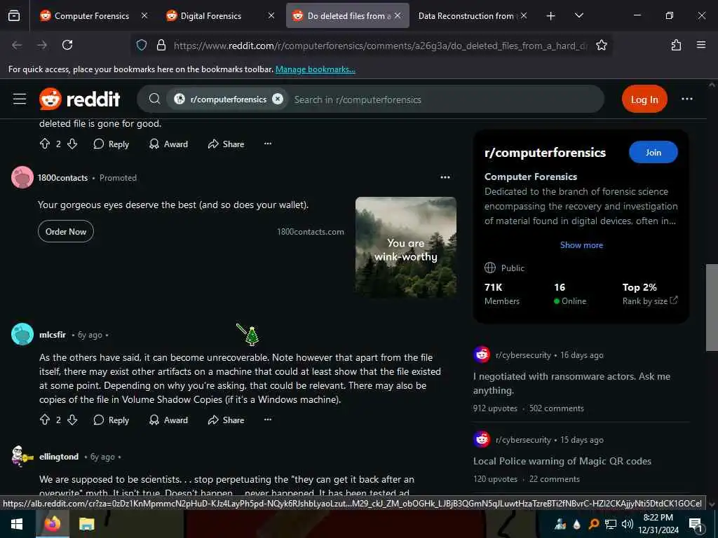Open ransomware actors post
The height and width of the screenshot is (538, 718).
[571, 383]
